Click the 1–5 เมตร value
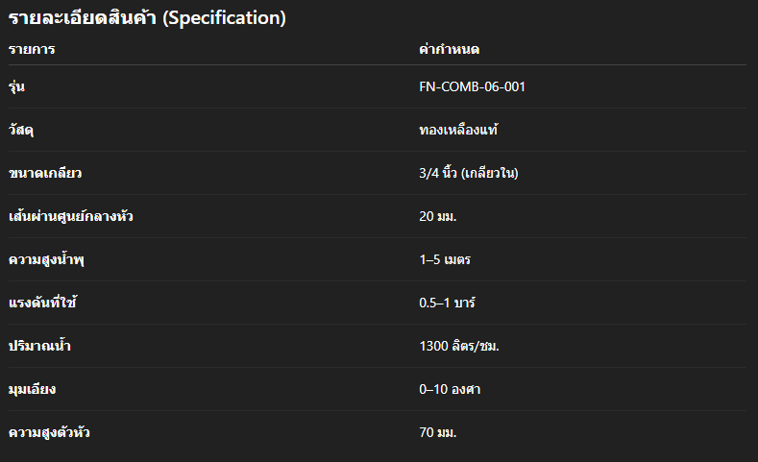The height and width of the screenshot is (462, 758). point(445,259)
